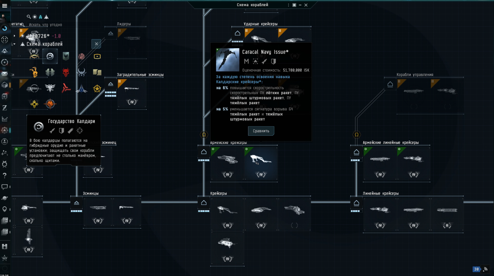Toggle the blue A search filter
The height and width of the screenshot is (276, 494).
coord(40,17)
